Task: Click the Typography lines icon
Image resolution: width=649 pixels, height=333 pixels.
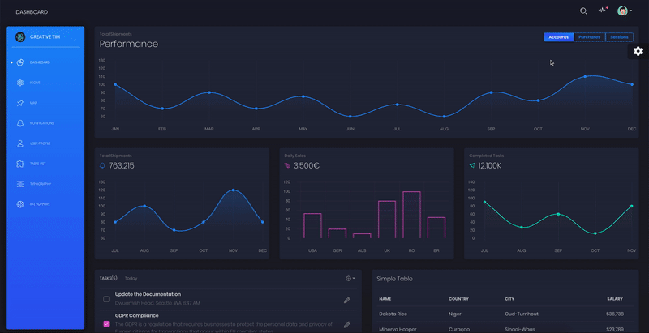Action: 20,184
